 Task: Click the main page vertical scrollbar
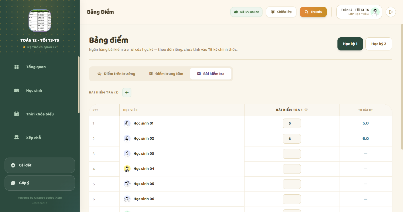(x=402, y=87)
